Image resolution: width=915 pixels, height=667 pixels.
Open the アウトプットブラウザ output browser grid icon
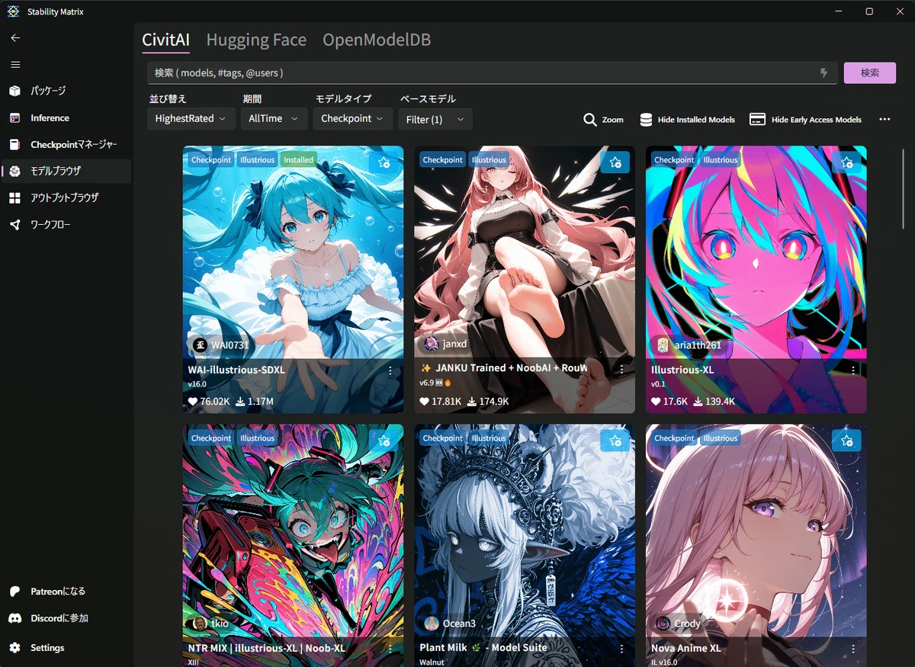15,197
